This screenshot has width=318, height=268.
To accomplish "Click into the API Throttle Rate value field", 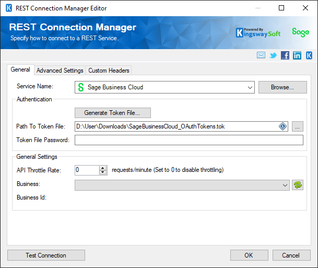I will click(x=87, y=170).
